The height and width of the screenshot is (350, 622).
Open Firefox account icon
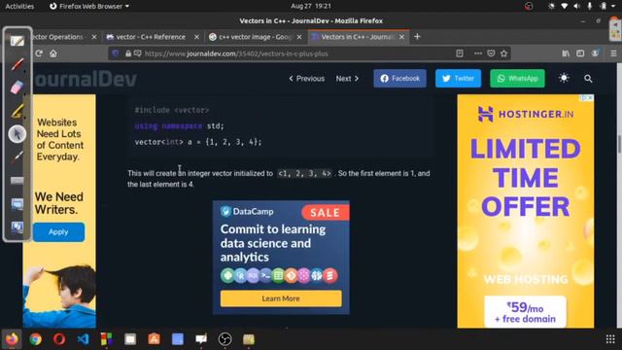pos(595,53)
